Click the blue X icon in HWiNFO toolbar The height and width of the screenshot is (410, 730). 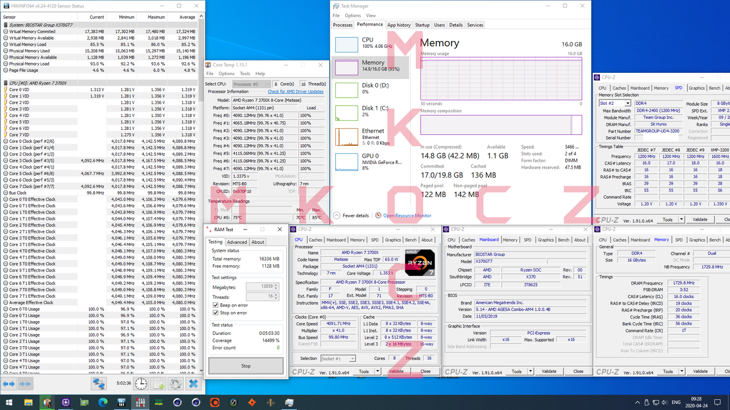click(x=193, y=384)
